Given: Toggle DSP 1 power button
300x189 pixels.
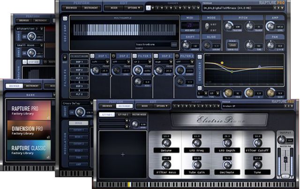Looking at the screenshot, I should coord(92,56).
